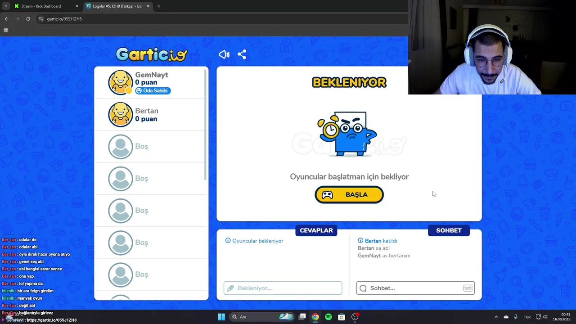576x324 pixels.
Task: Click the Oda Sahibi room owner badge
Action: [153, 90]
